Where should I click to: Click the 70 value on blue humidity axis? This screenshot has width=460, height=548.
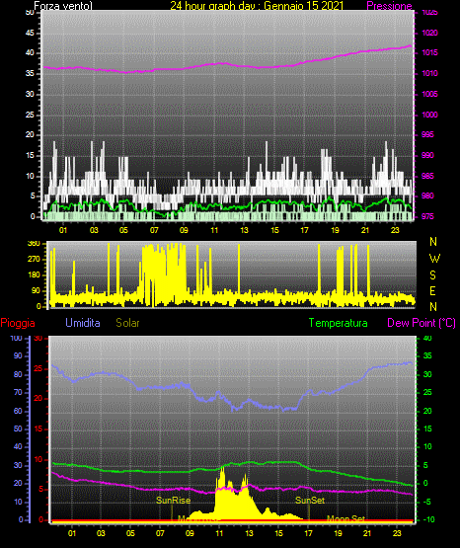pyautogui.click(x=18, y=392)
